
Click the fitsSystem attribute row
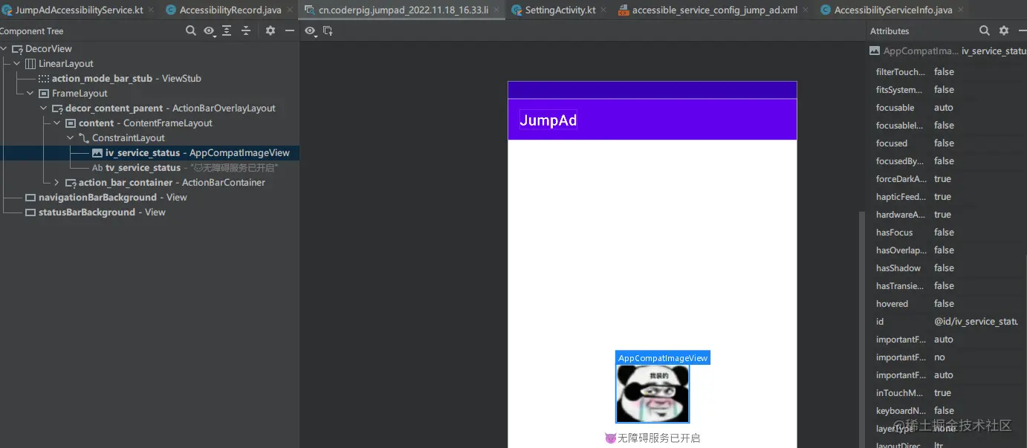pos(946,90)
